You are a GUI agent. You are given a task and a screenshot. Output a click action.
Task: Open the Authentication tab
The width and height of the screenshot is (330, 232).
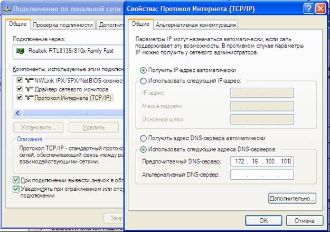point(63,25)
